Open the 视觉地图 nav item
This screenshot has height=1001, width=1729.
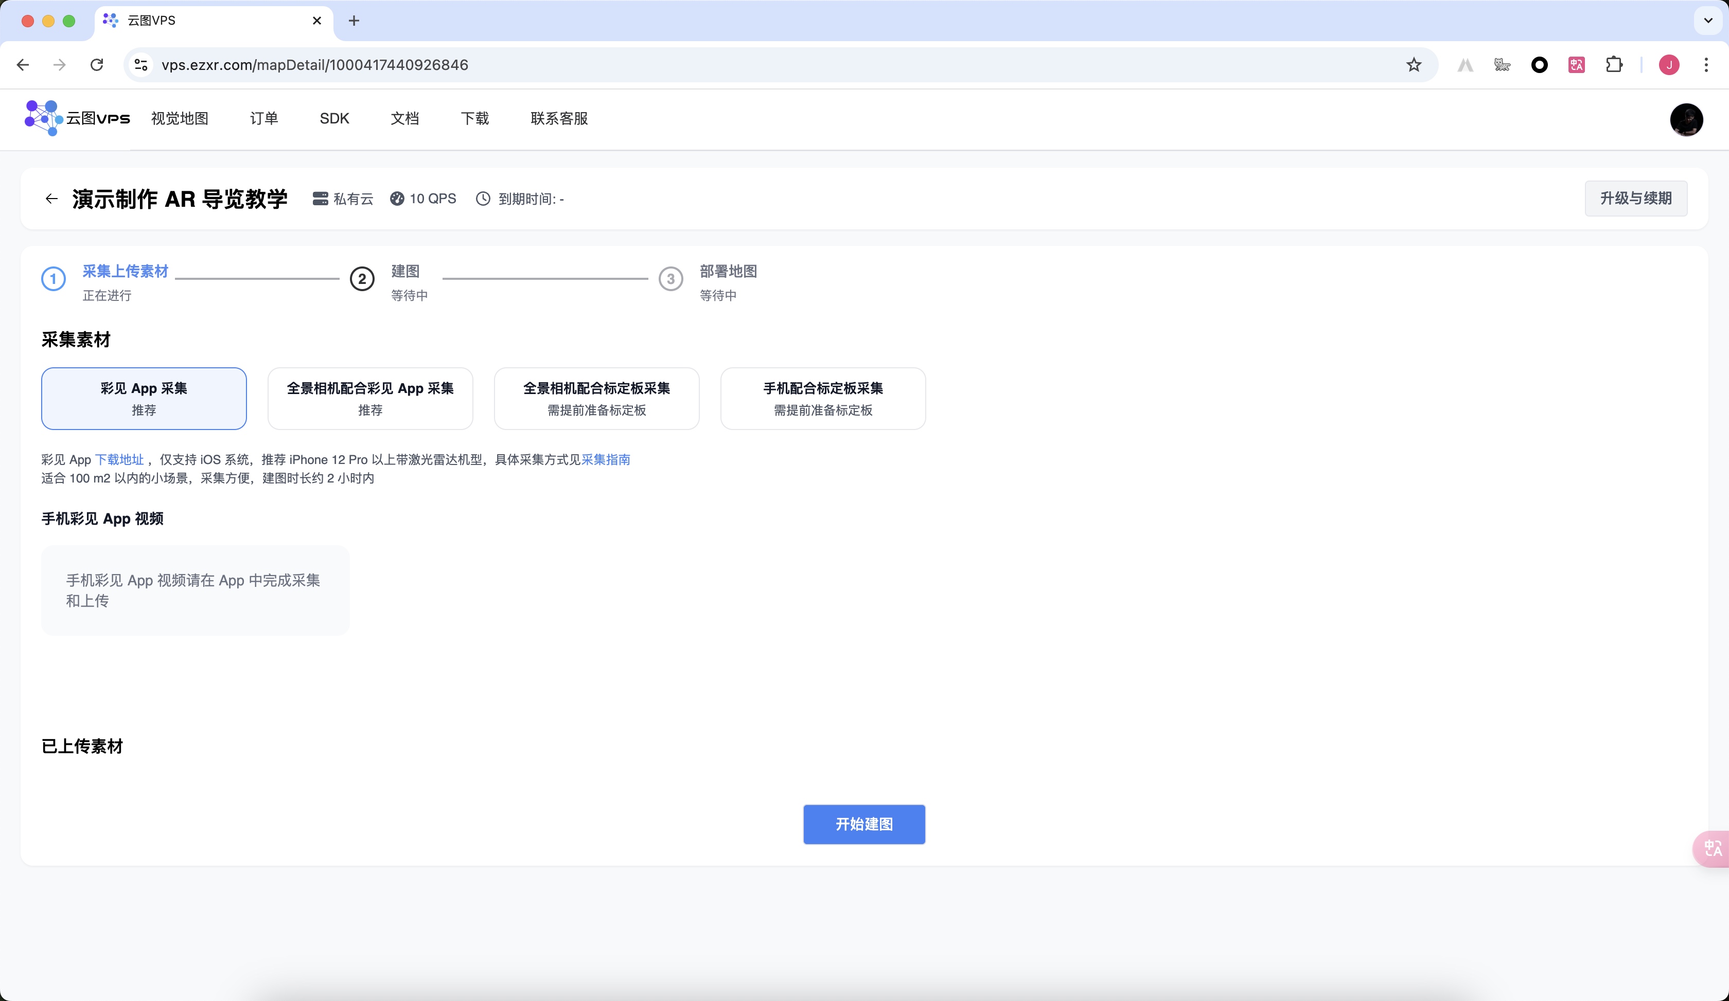pyautogui.click(x=180, y=119)
